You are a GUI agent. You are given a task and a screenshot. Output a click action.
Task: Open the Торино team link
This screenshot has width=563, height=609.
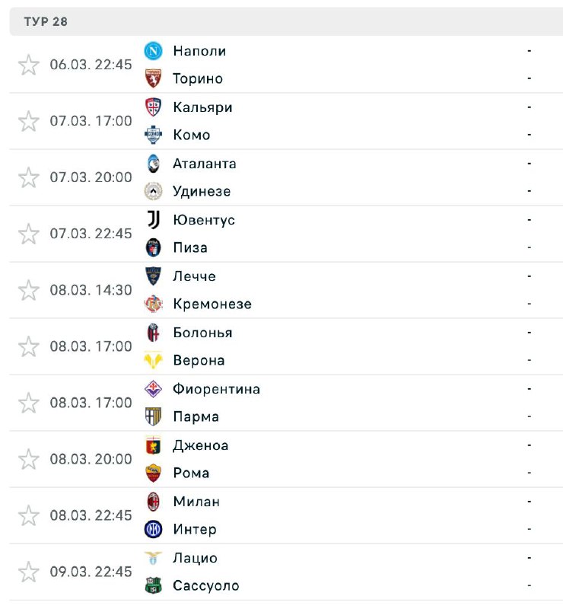coord(198,78)
